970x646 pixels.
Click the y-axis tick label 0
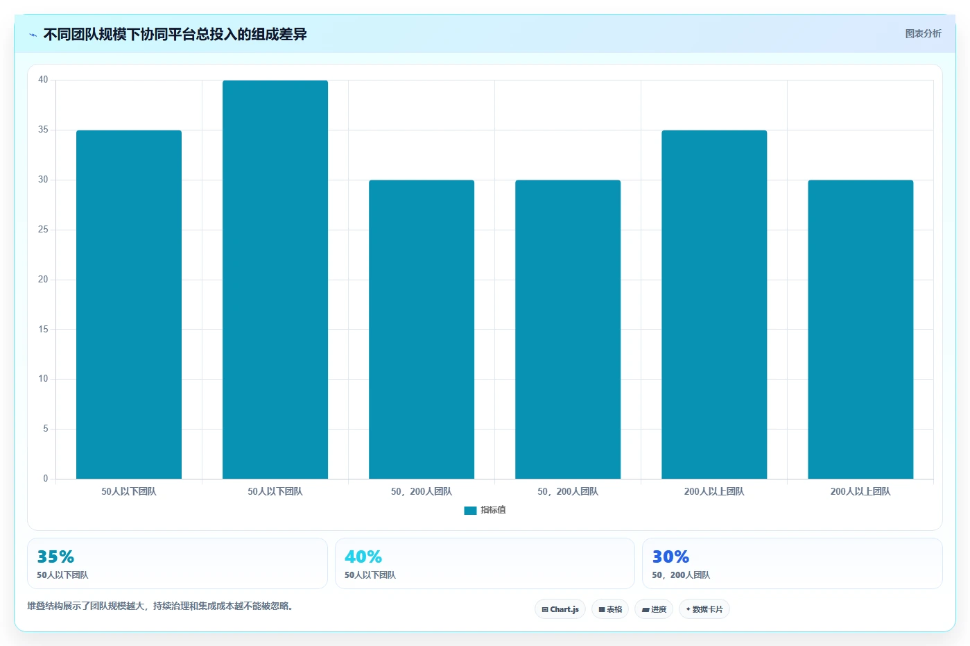tap(46, 478)
